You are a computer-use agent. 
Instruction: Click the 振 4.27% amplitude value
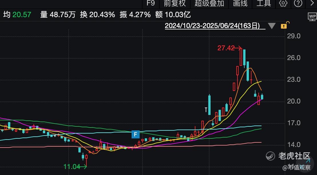(x=135, y=15)
